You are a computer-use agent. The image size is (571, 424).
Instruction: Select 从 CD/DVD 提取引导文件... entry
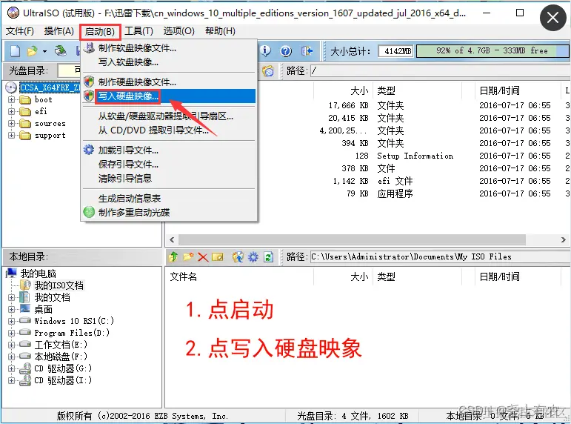pyautogui.click(x=170, y=130)
